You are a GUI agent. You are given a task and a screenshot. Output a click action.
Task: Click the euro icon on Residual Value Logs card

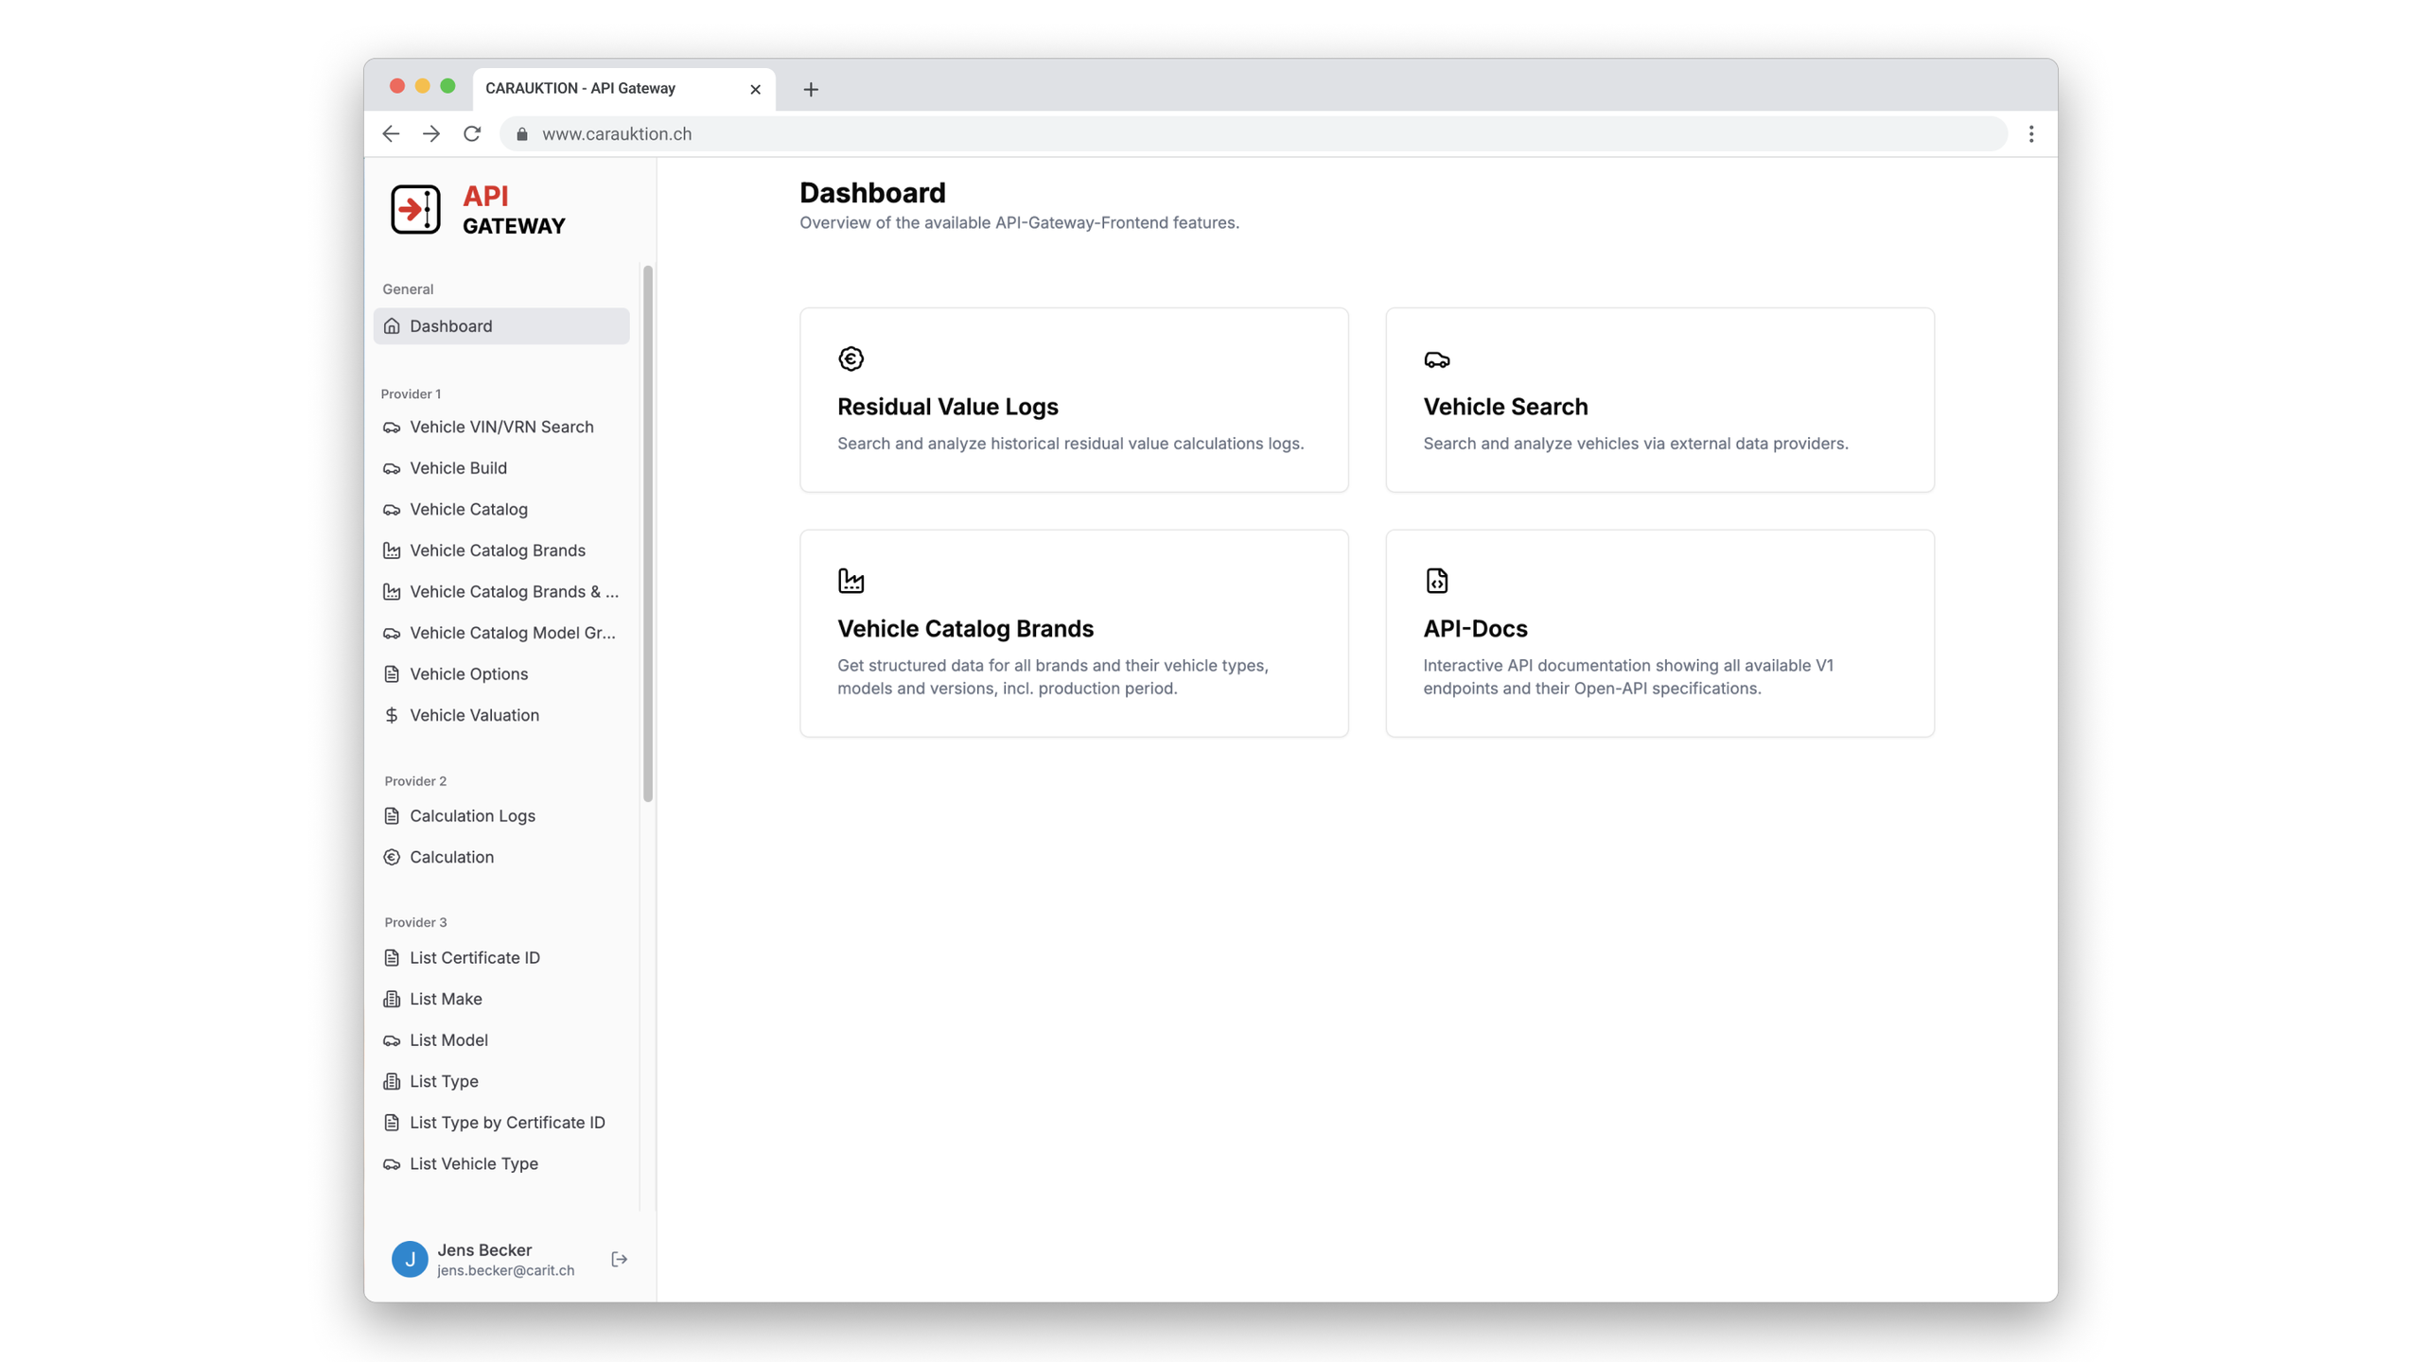[851, 358]
